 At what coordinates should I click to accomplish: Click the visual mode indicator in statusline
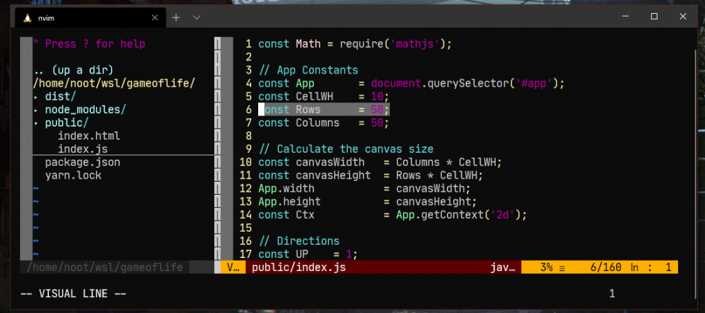tap(233, 268)
